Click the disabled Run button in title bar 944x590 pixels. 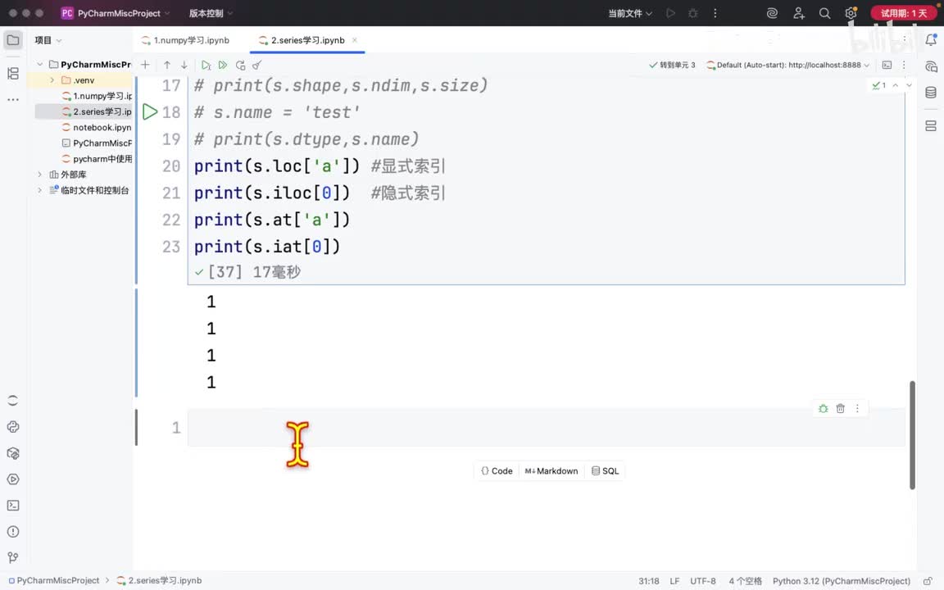pos(670,13)
